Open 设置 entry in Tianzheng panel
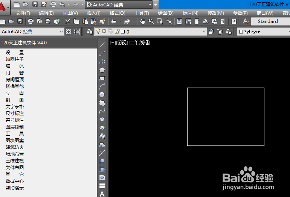 point(15,52)
